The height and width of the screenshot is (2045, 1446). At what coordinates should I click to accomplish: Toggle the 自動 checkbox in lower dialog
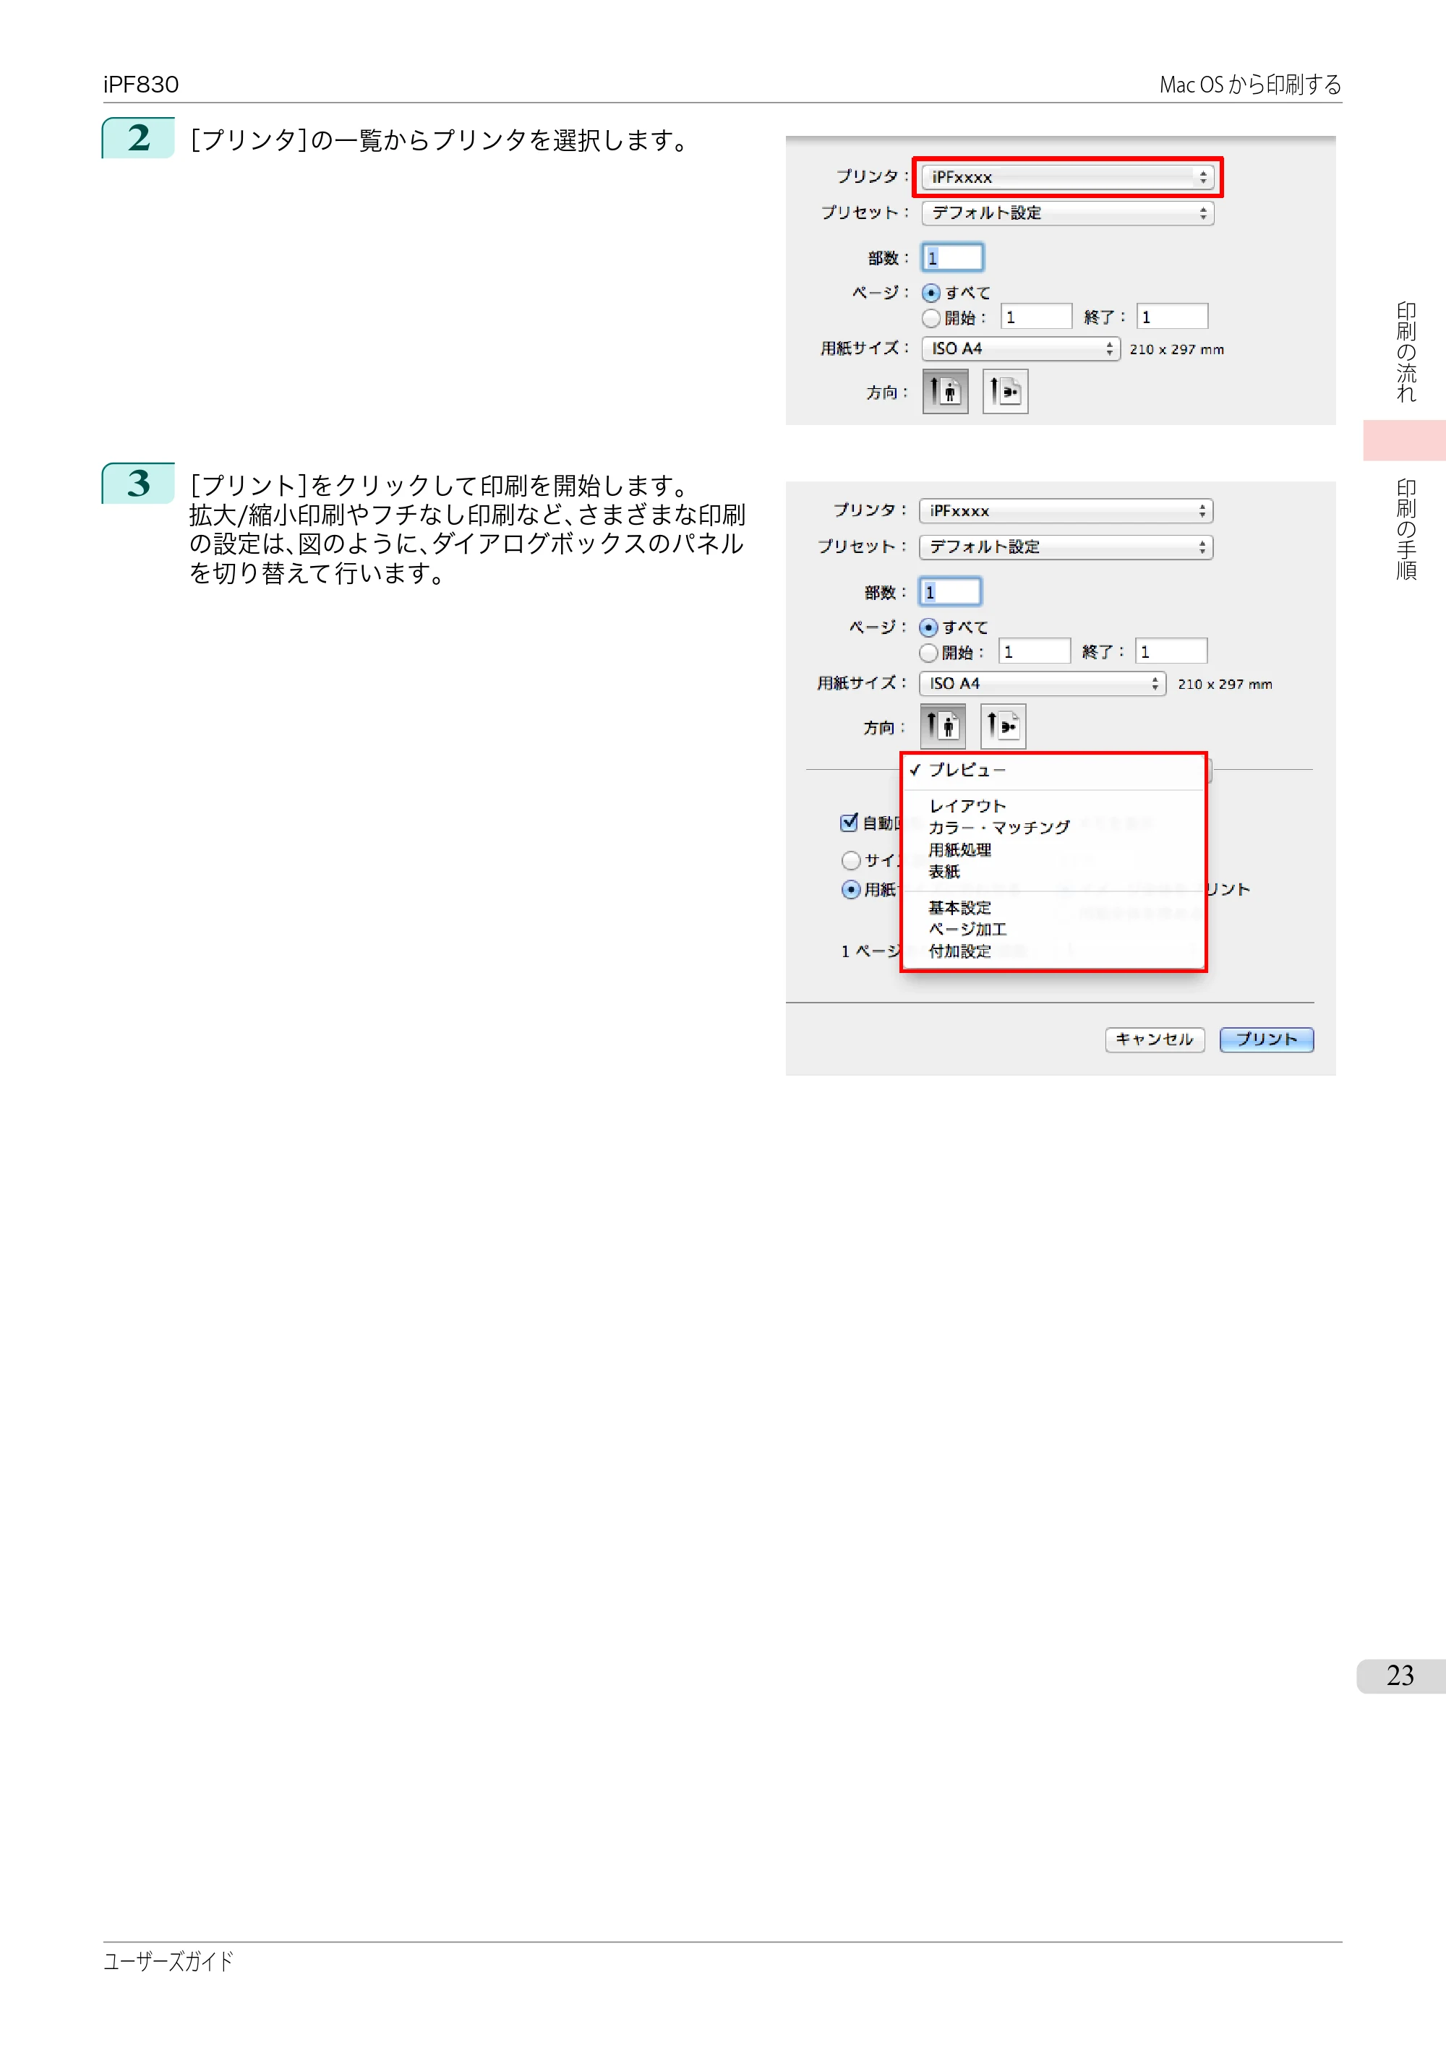tap(849, 822)
